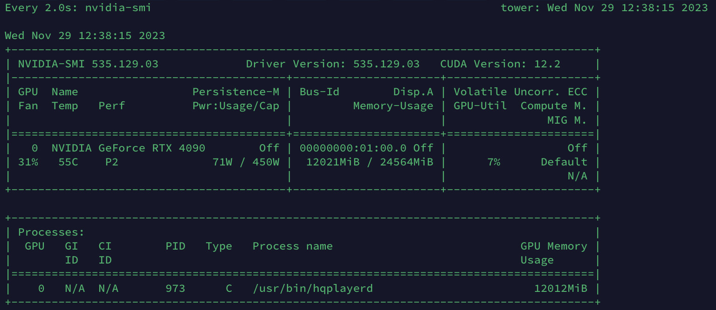Image resolution: width=716 pixels, height=310 pixels.
Task: Click the "Volatile Uncorr. ECC" header
Action: point(521,92)
